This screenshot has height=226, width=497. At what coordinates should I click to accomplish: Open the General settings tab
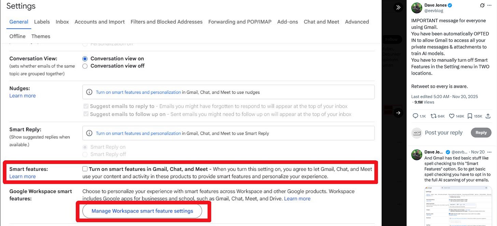[x=19, y=22]
